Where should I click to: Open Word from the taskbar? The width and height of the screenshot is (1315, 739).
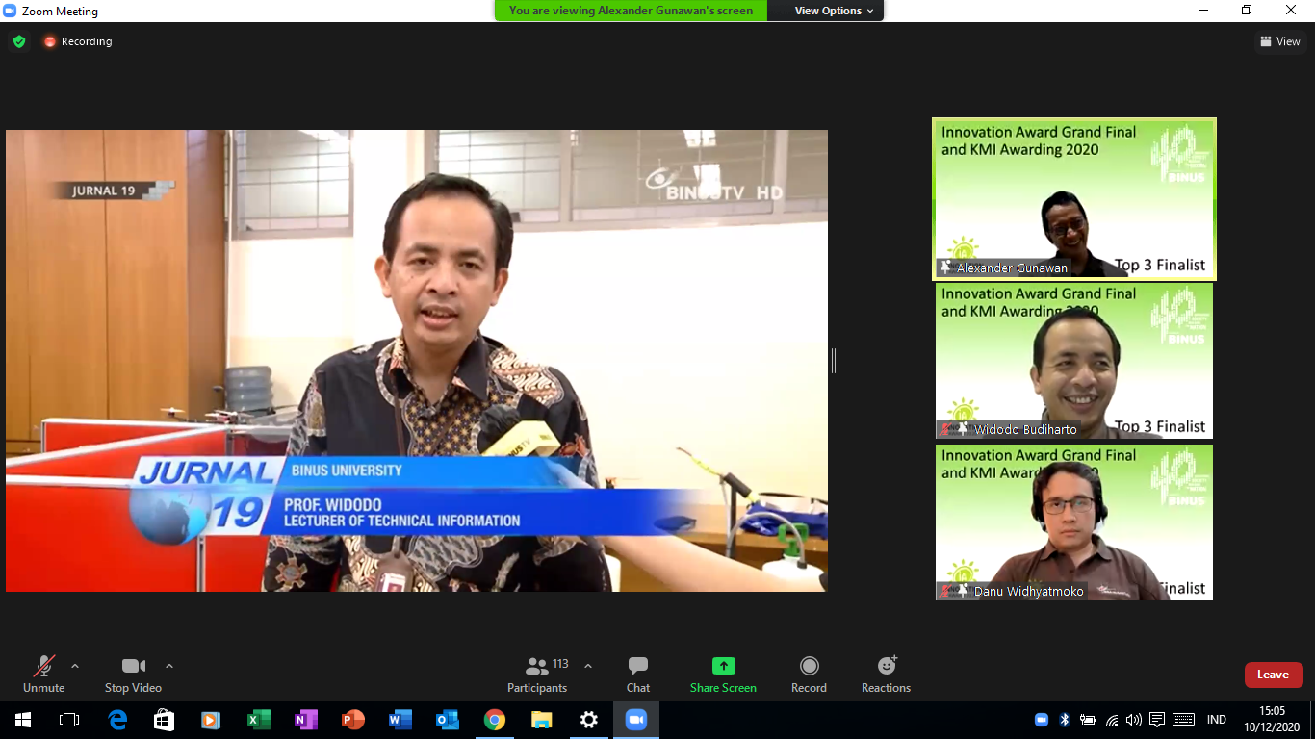tap(400, 720)
